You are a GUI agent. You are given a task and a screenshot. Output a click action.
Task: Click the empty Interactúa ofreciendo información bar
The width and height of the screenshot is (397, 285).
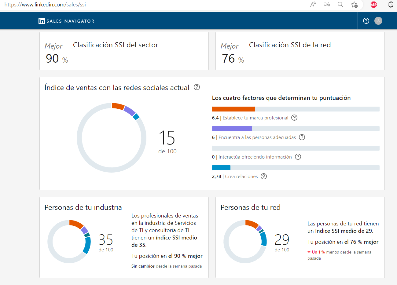tap(296, 148)
